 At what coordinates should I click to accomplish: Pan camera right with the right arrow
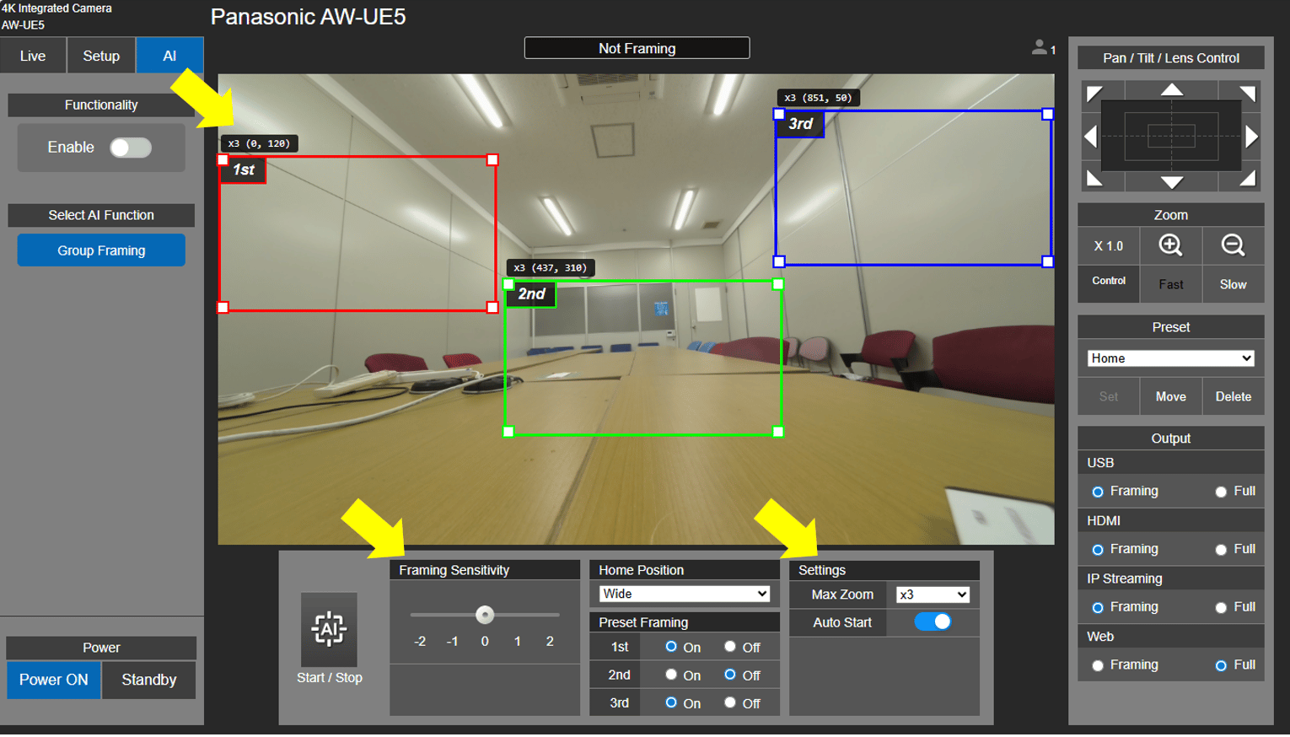(1251, 136)
